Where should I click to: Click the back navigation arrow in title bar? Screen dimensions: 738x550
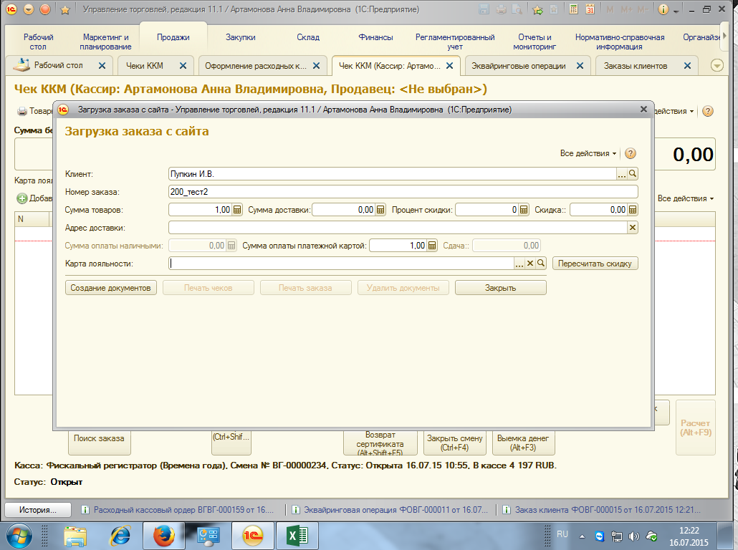click(x=29, y=9)
